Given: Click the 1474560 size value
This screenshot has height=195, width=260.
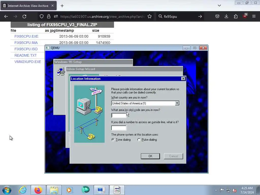Looking at the screenshot, I should (x=103, y=43).
